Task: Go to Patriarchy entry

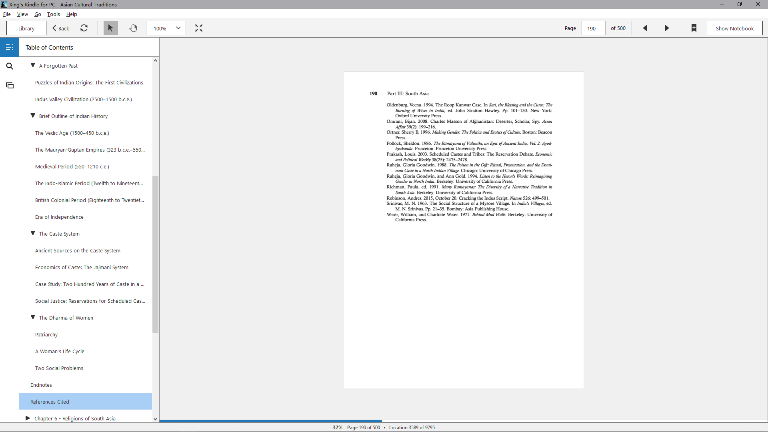Action: (x=46, y=334)
